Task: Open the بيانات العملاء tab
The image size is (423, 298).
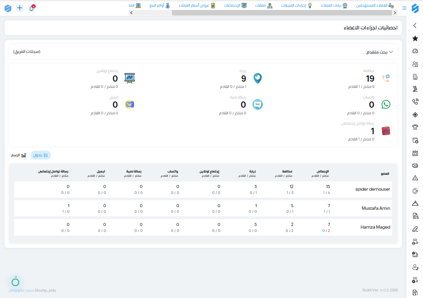Action: 334,6
